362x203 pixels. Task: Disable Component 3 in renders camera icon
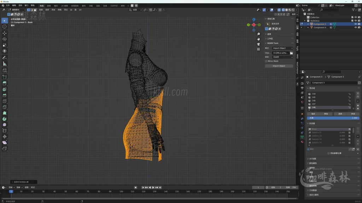pos(359,24)
